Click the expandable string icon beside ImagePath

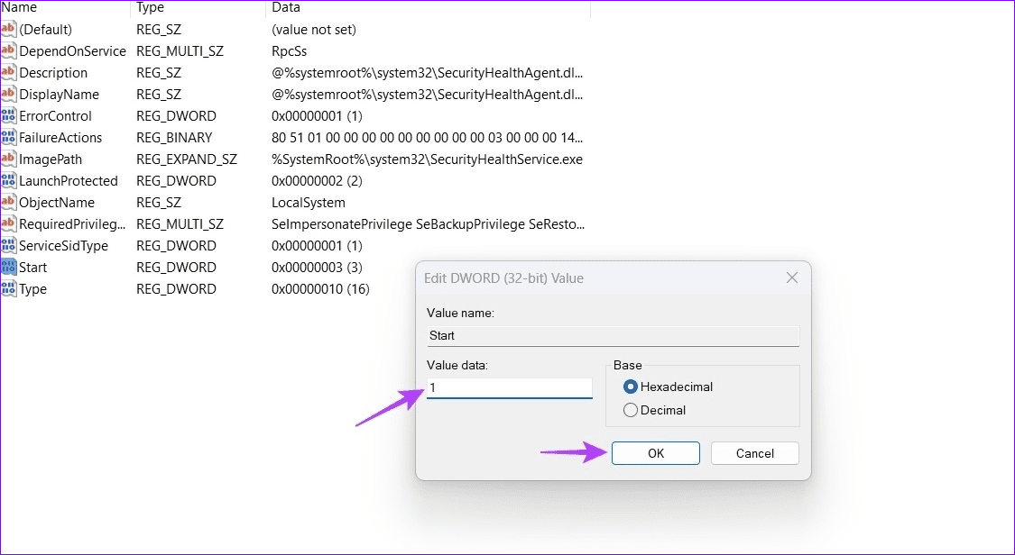pyautogui.click(x=9, y=159)
